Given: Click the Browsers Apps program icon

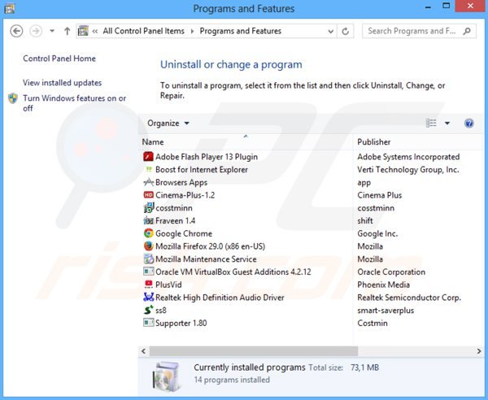Looking at the screenshot, I should 149,182.
